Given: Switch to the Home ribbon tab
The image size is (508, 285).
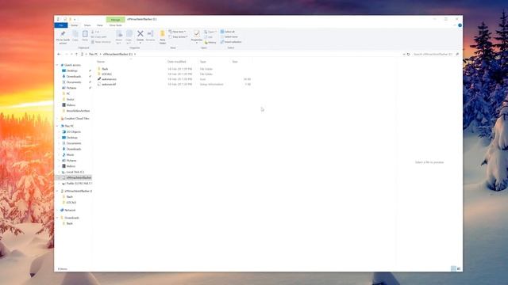Looking at the screenshot, I should 74,25.
